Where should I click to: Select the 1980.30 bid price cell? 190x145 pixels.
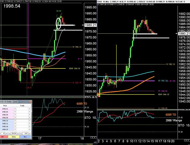coord(7,126)
